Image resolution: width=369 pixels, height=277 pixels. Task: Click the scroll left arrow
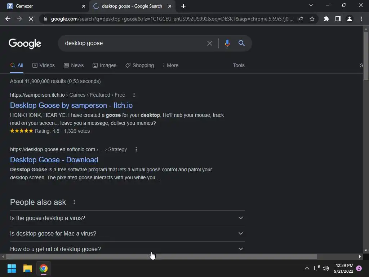3,256
